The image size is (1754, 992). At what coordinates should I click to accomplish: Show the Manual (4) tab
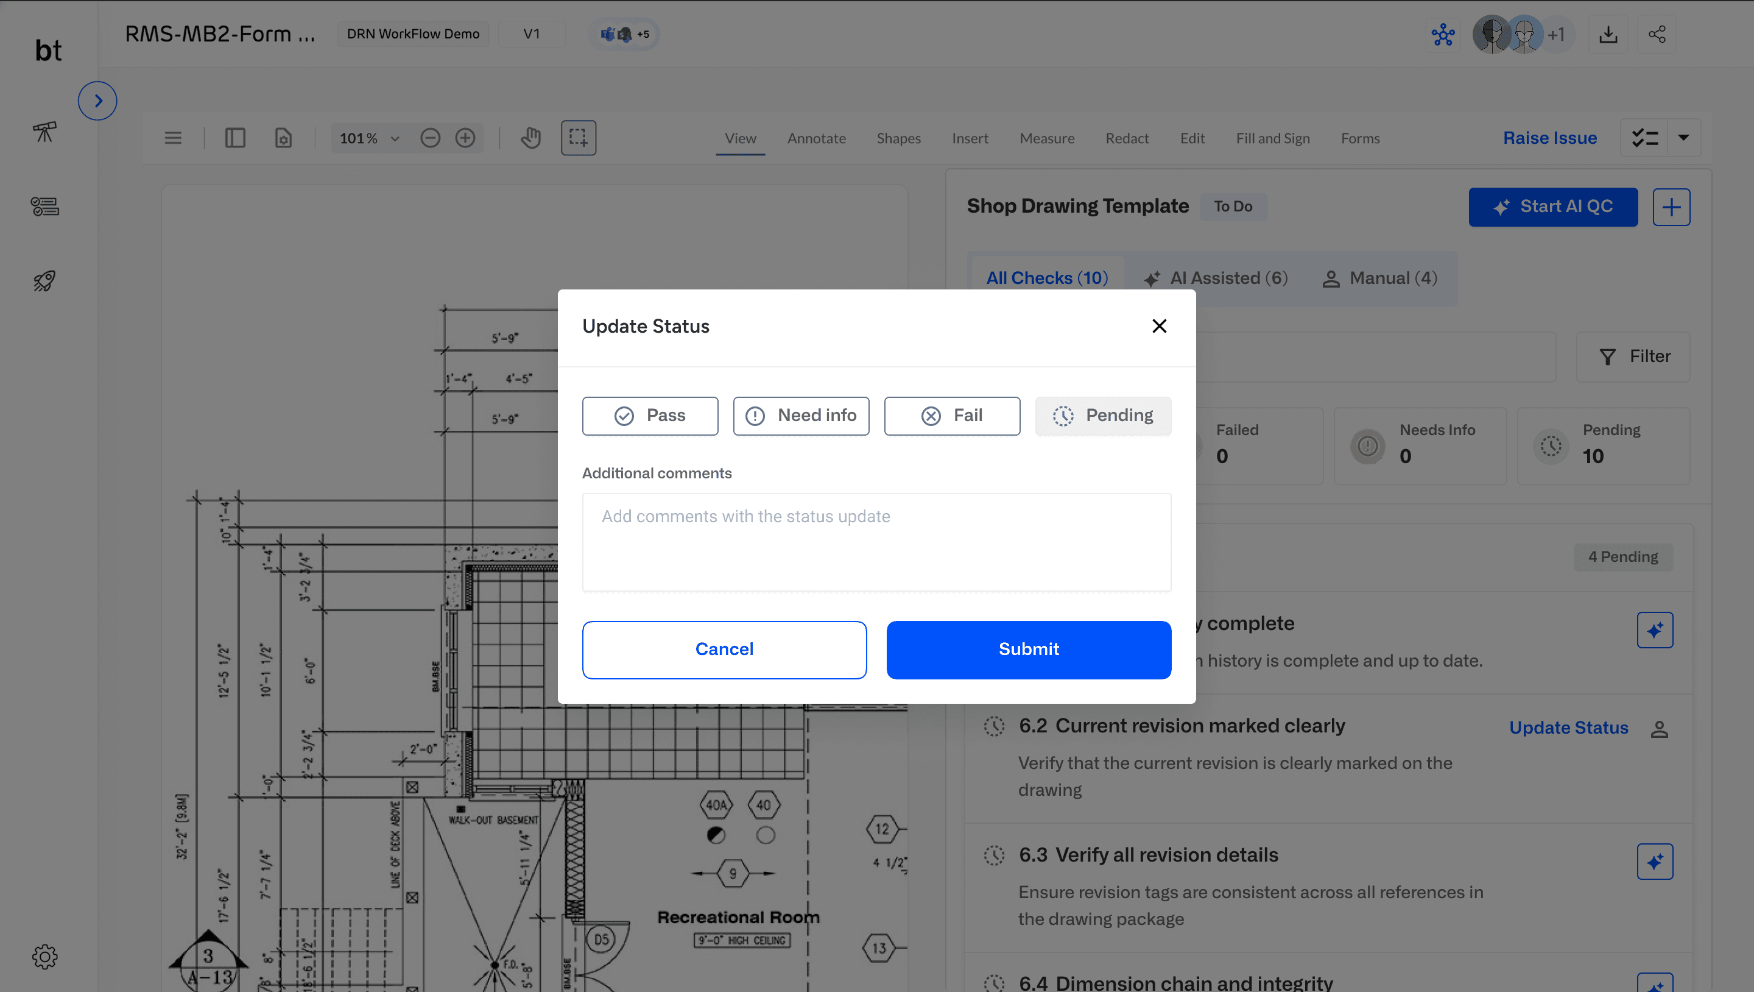click(1379, 278)
